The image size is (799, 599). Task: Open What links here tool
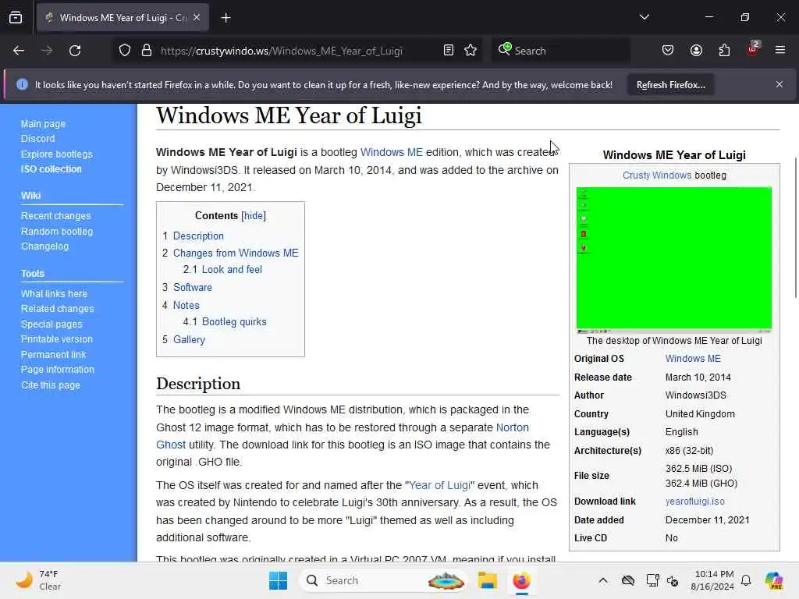click(x=54, y=294)
